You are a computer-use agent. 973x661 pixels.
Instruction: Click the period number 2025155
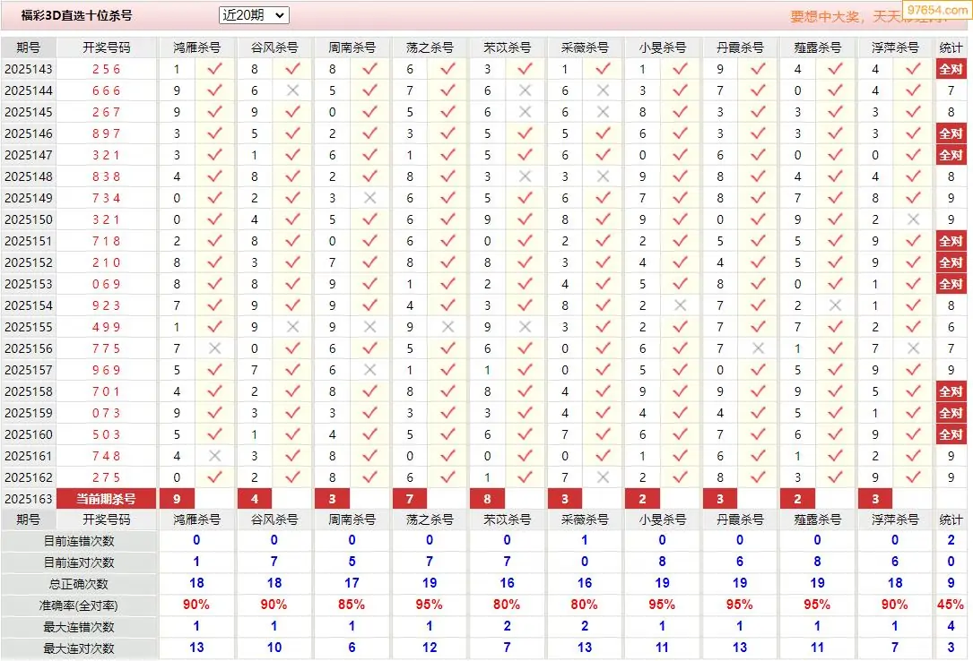29,327
